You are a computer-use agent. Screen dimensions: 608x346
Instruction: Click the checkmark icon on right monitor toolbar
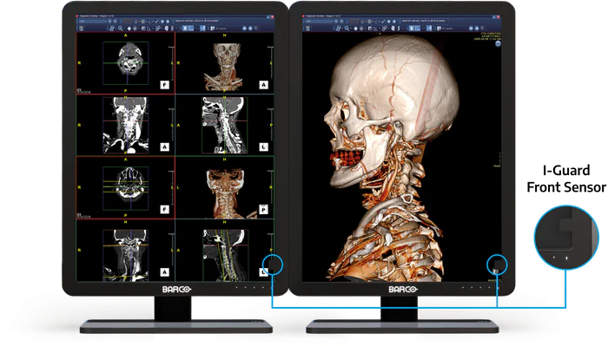point(383,22)
